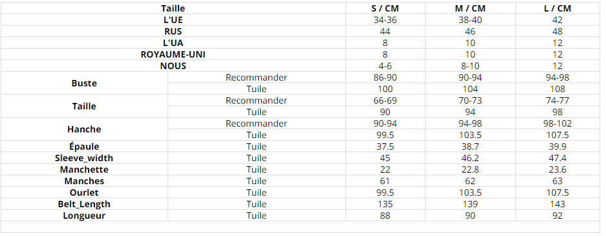Click the 46.2 sleeve width cell
Viewport: 606px width, 236px height.
pyautogui.click(x=471, y=158)
